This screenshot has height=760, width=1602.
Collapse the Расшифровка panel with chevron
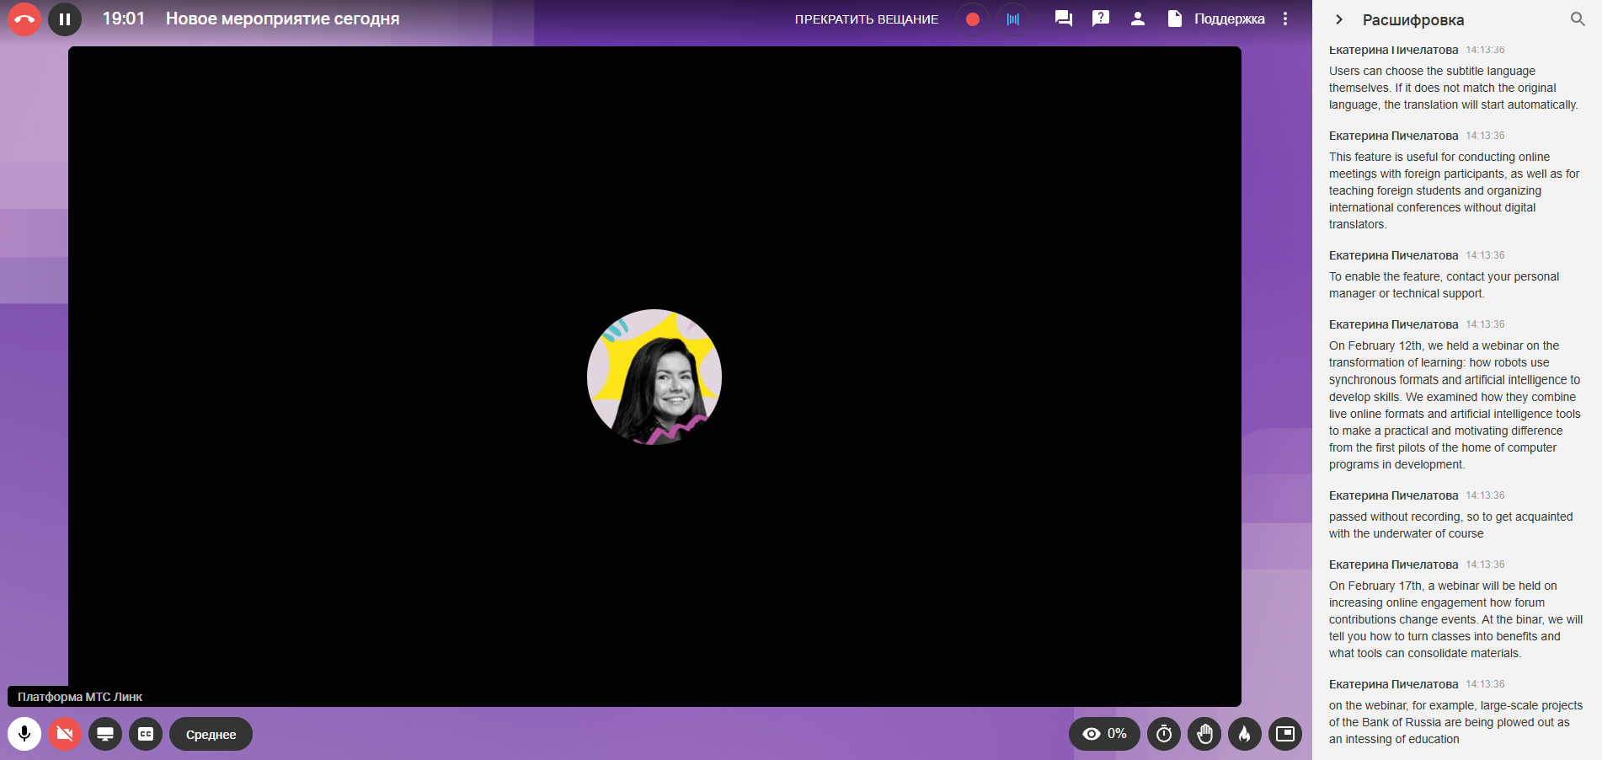point(1338,19)
